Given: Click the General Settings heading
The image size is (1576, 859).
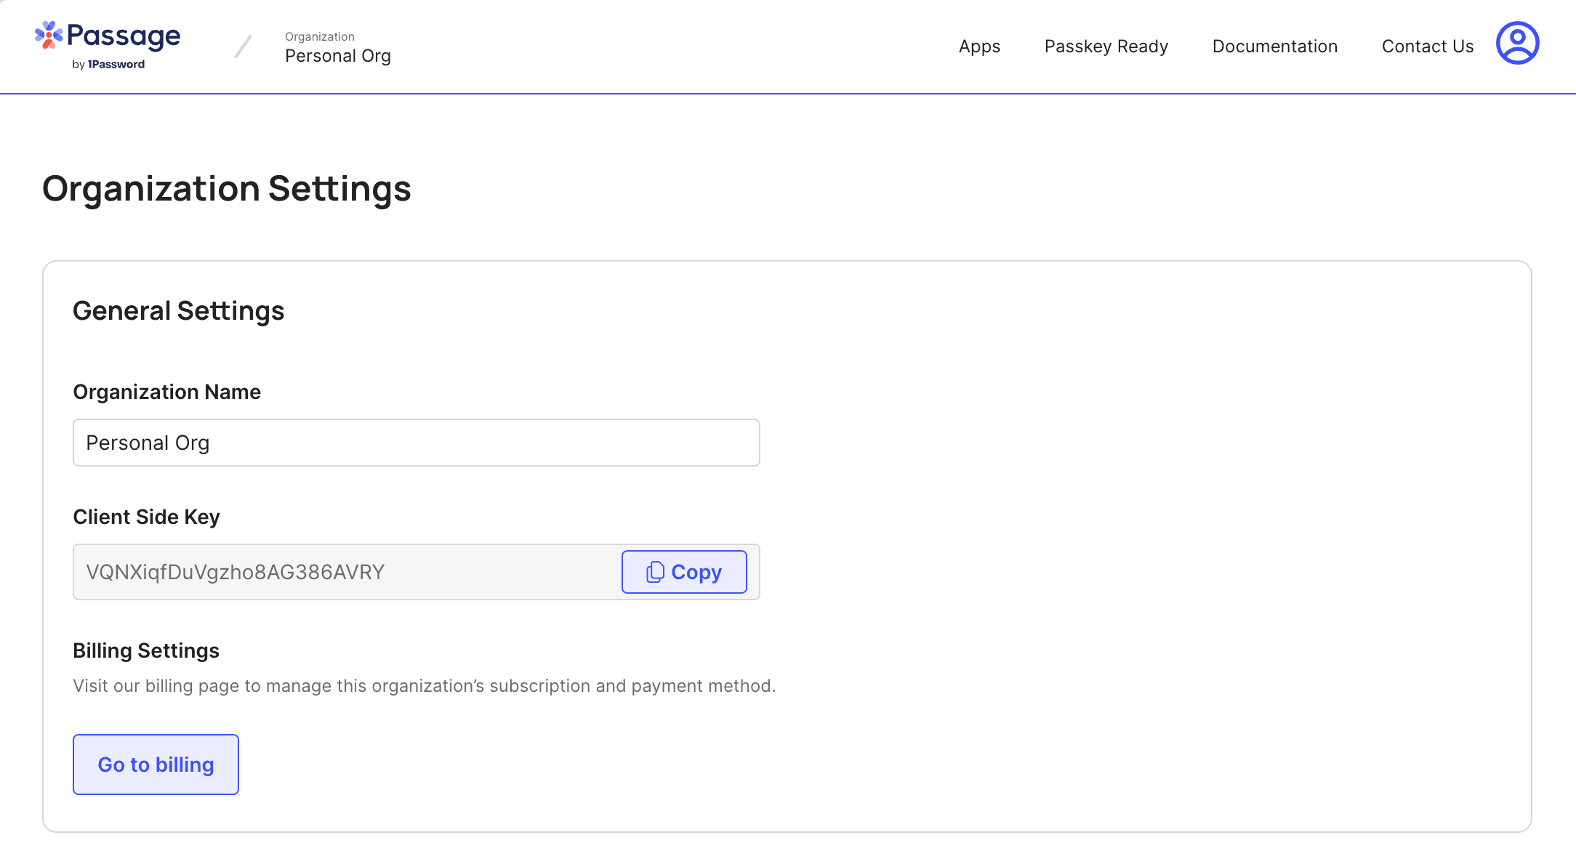Looking at the screenshot, I should click(x=178, y=310).
